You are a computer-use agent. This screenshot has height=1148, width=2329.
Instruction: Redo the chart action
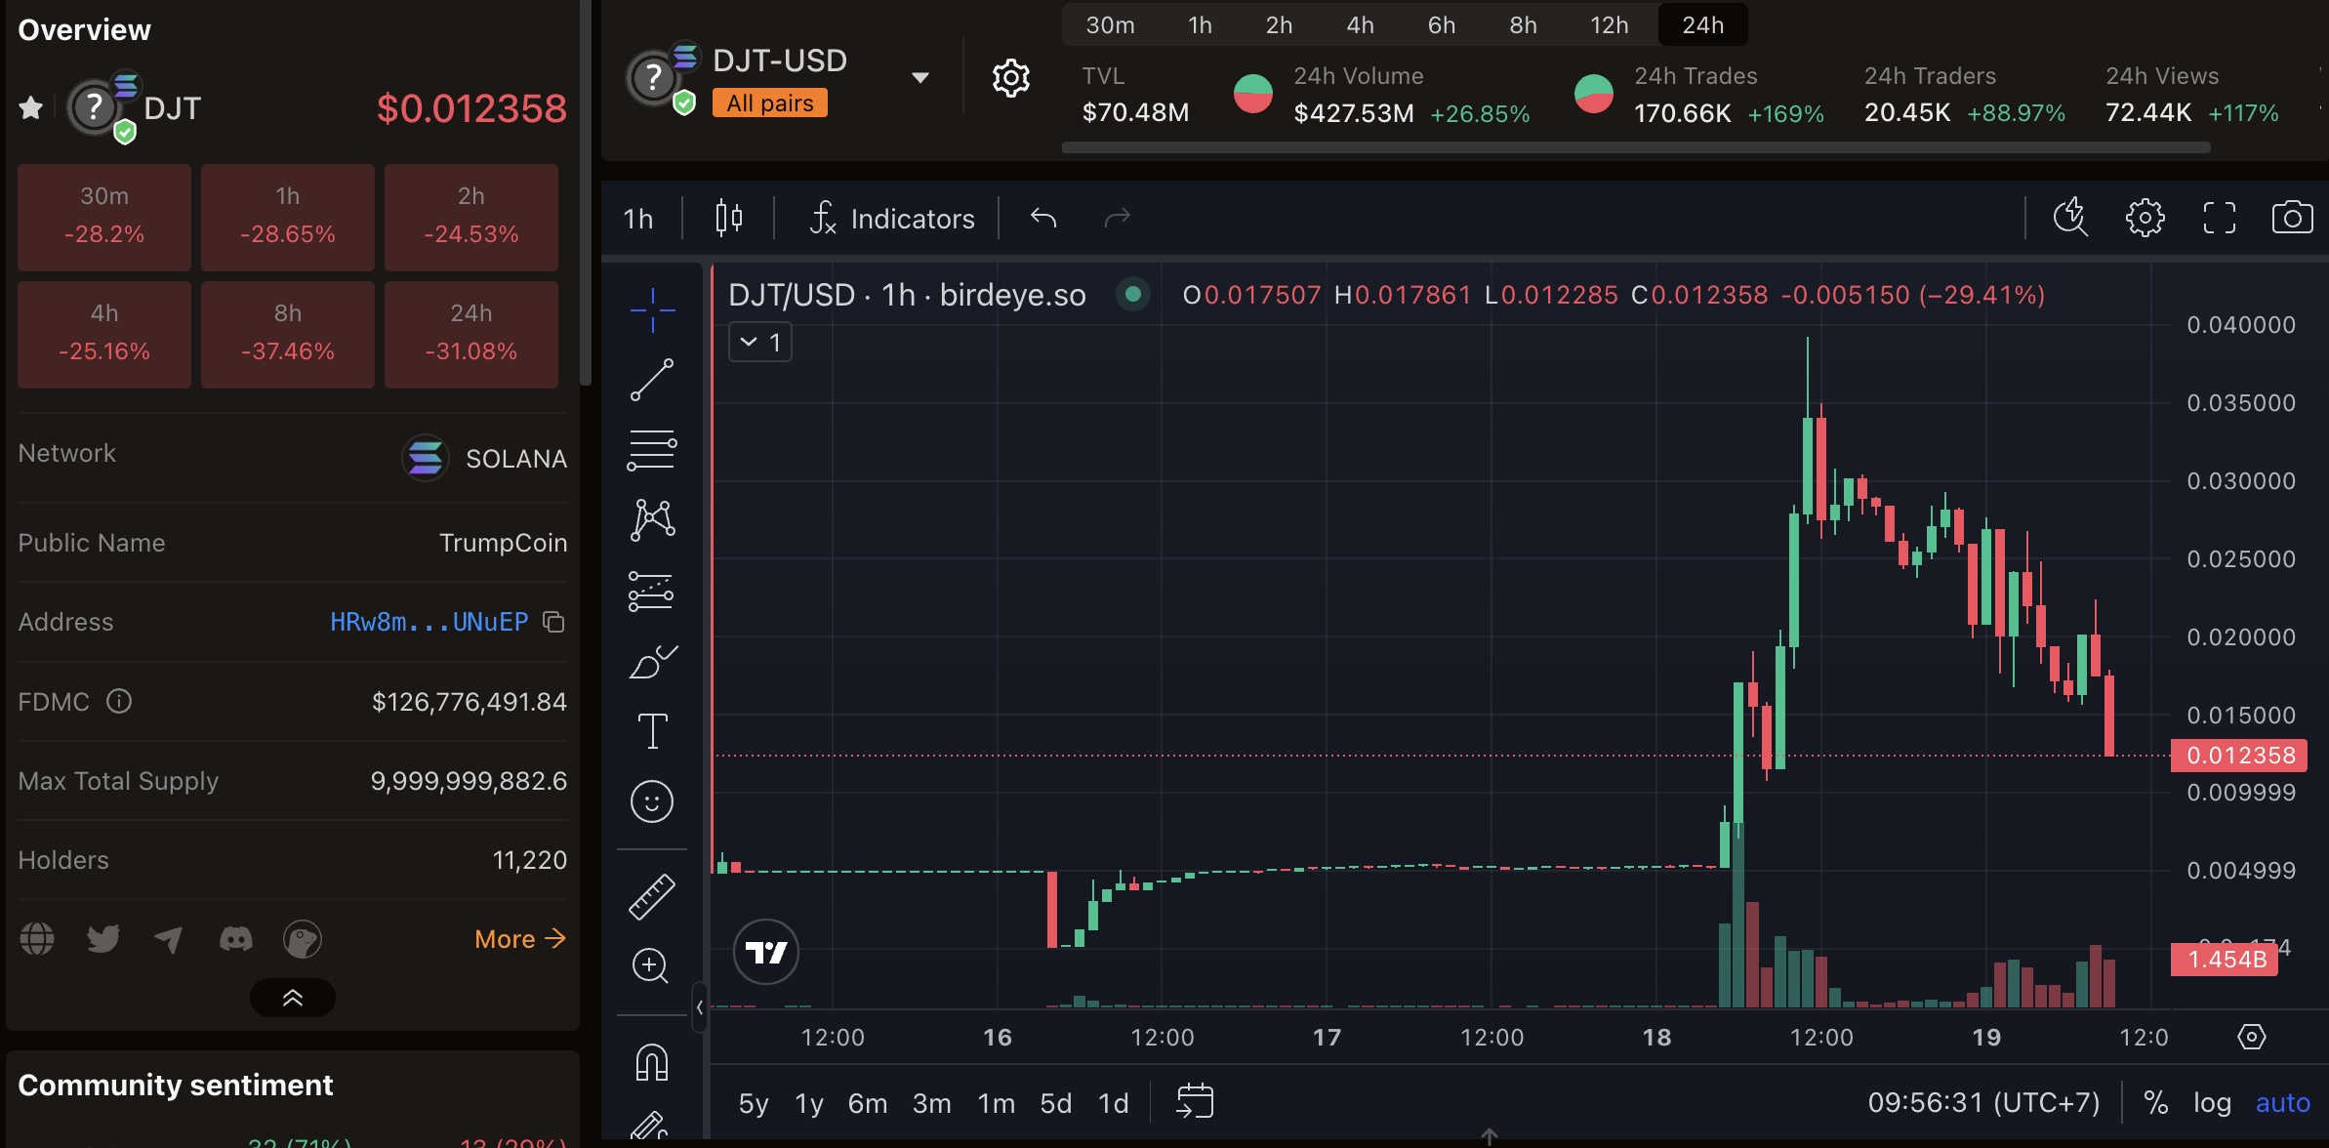pos(1117,218)
